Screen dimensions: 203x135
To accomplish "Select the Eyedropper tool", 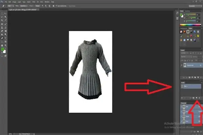I will tap(5, 20).
